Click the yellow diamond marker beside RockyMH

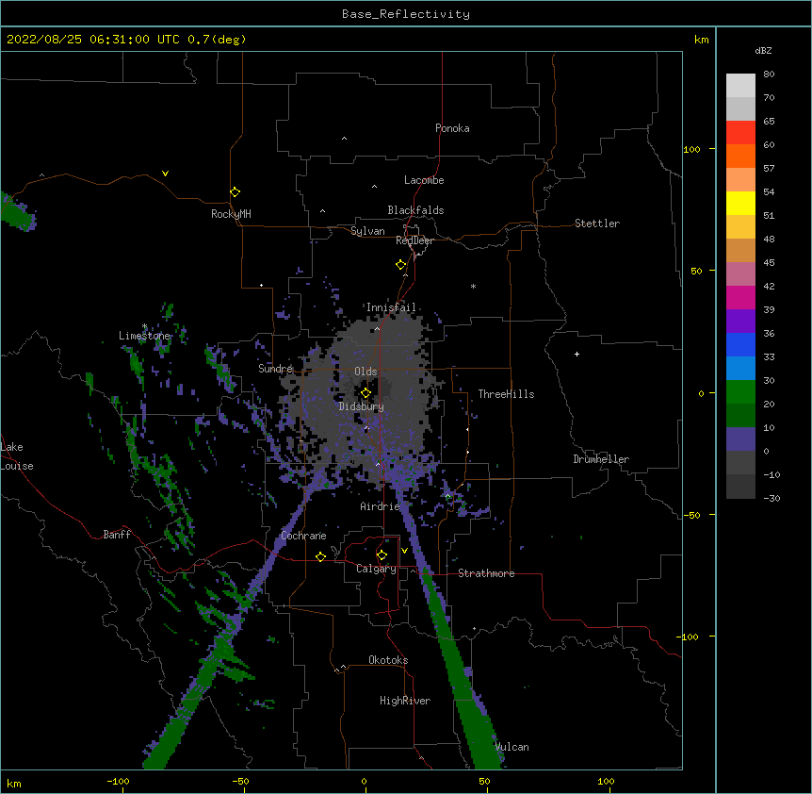[x=235, y=192]
